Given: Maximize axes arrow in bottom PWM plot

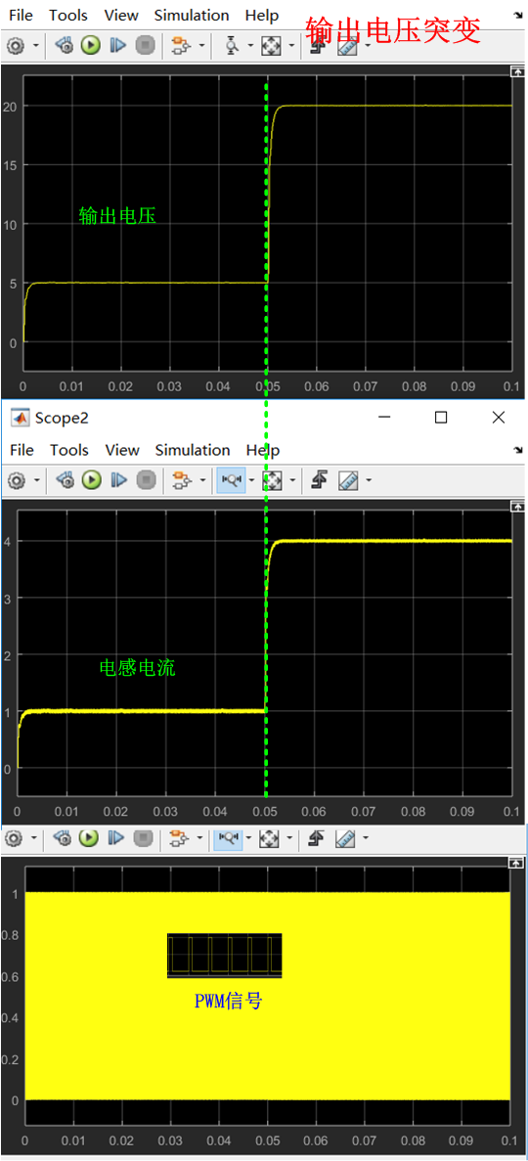Looking at the screenshot, I should coord(517,864).
